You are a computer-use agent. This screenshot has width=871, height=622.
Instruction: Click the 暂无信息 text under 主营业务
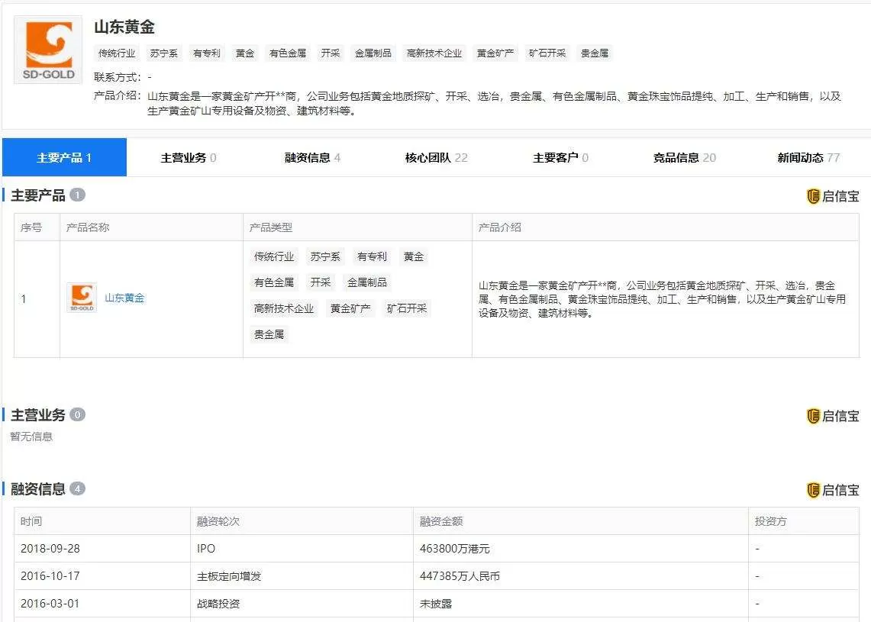coord(31,437)
